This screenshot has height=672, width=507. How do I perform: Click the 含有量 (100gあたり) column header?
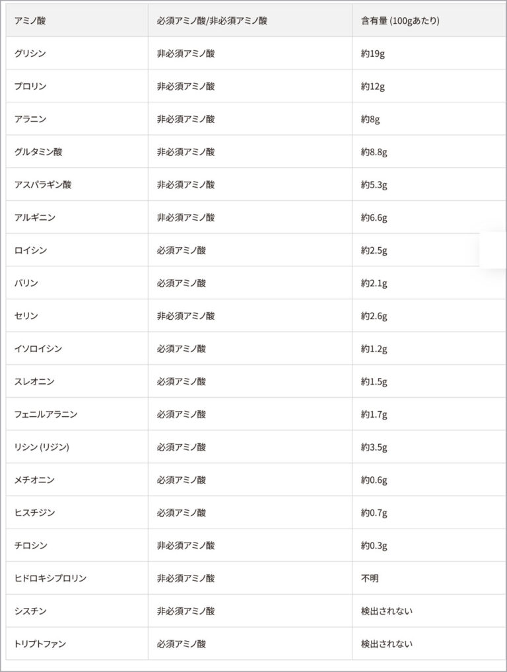[x=400, y=20]
